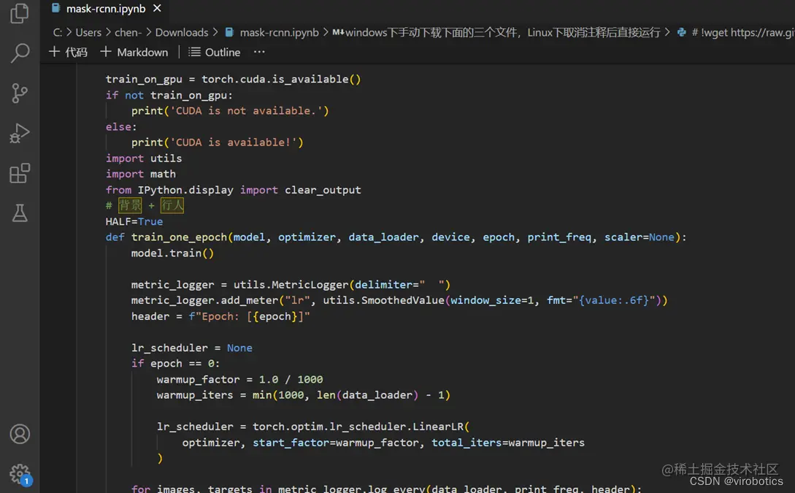
Task: Click the warmup_iters = min(...) line
Action: [303, 395]
